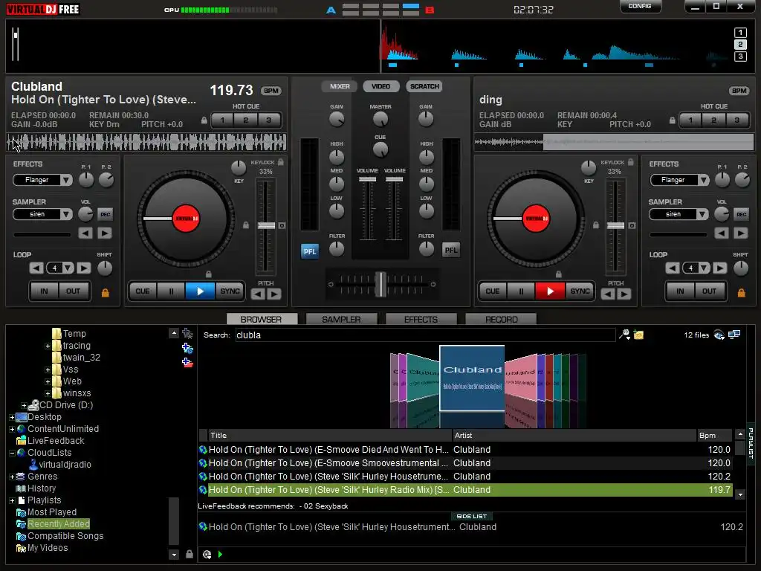Click the left sampler play arrow
This screenshot has height=571, width=761.
(104, 233)
